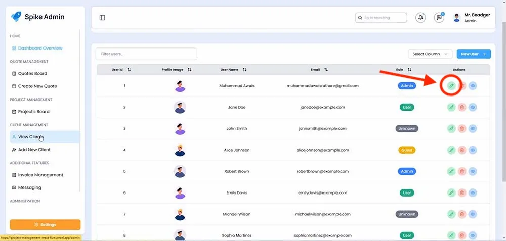This screenshot has height=241, width=506.
Task: Open the chat messages icon in header
Action: click(x=439, y=18)
